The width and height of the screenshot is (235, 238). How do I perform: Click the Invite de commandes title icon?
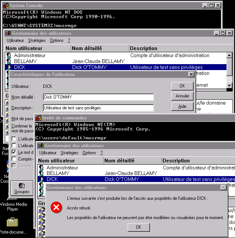coord(38,118)
